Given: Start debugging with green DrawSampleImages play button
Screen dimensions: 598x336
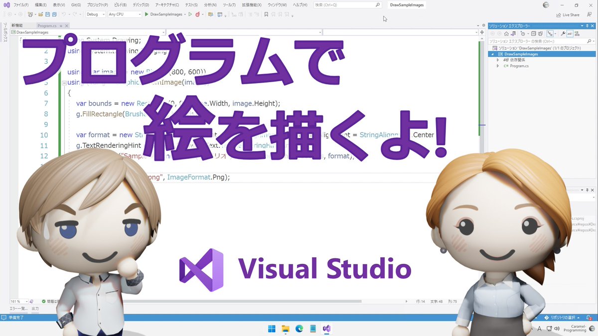Looking at the screenshot, I should click(x=164, y=14).
